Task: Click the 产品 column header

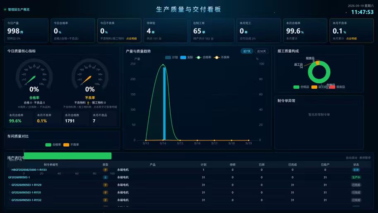Action: 153,165
